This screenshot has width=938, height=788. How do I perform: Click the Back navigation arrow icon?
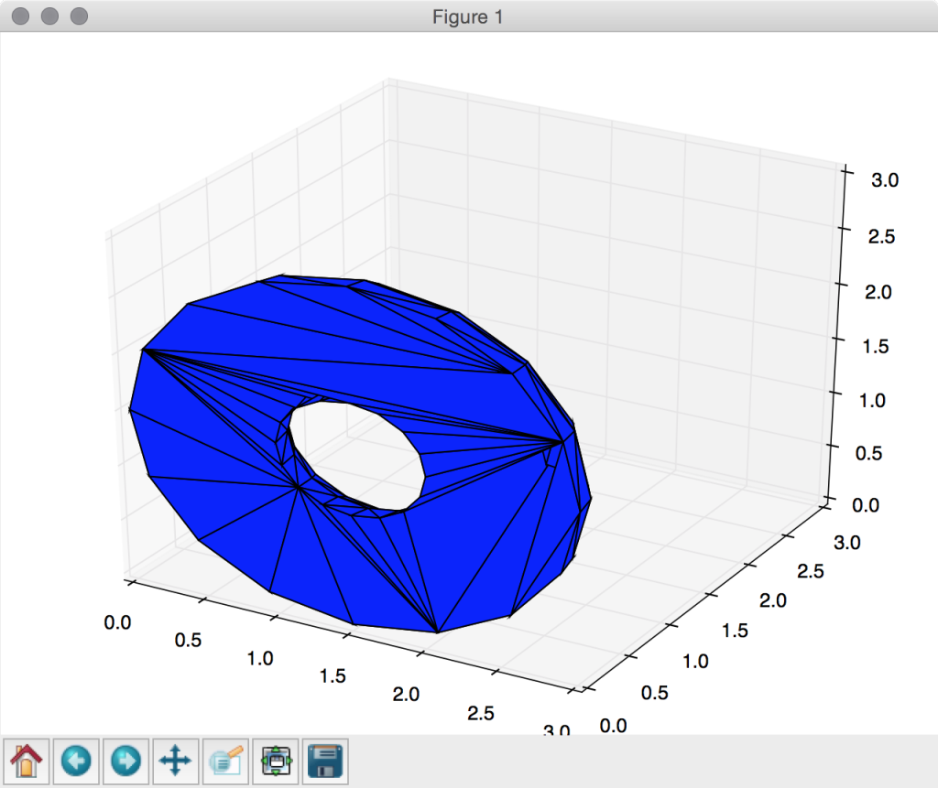(x=76, y=760)
